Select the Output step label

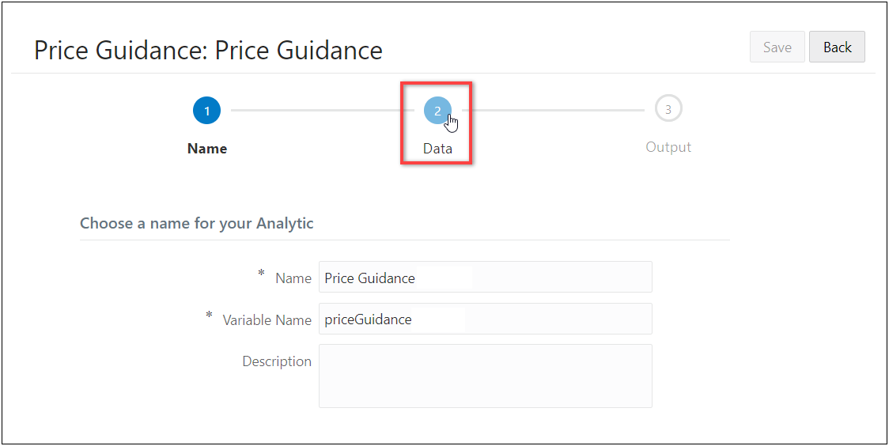click(668, 147)
